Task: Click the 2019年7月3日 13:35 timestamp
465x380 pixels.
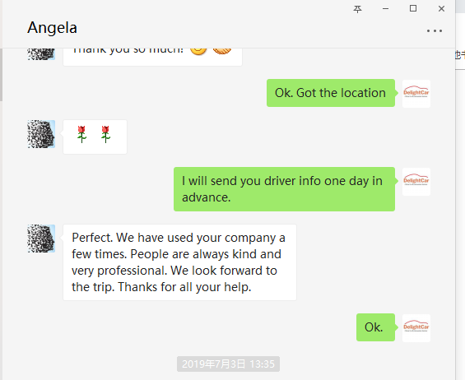Action: point(228,364)
